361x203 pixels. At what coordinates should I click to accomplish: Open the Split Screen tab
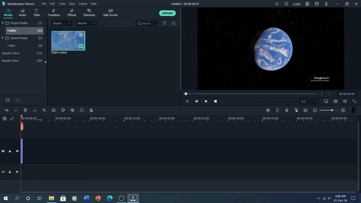pyautogui.click(x=111, y=12)
